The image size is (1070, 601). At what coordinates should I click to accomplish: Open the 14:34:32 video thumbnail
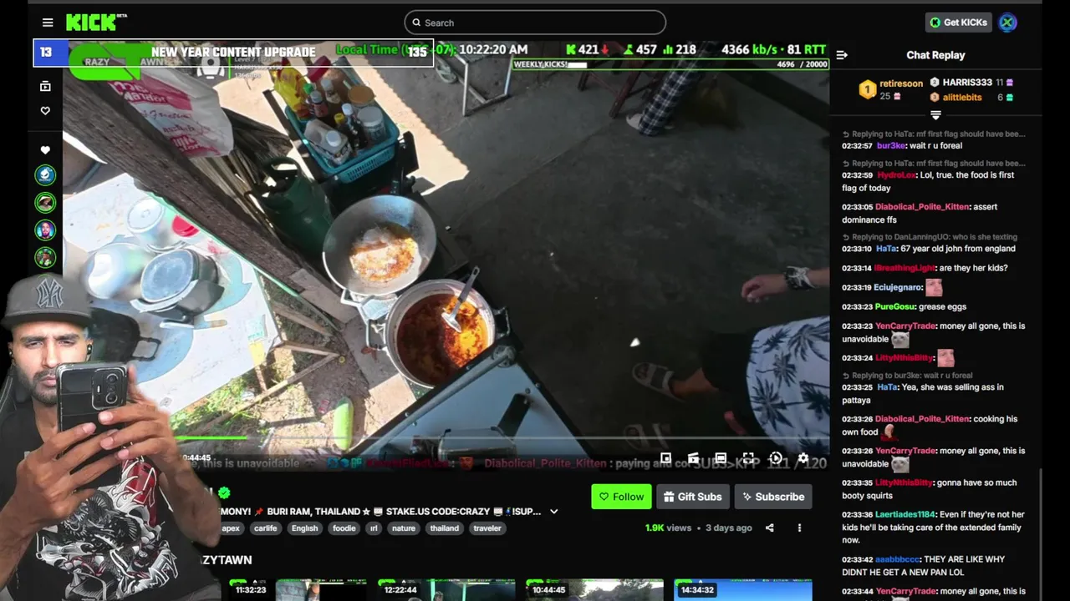click(x=743, y=590)
